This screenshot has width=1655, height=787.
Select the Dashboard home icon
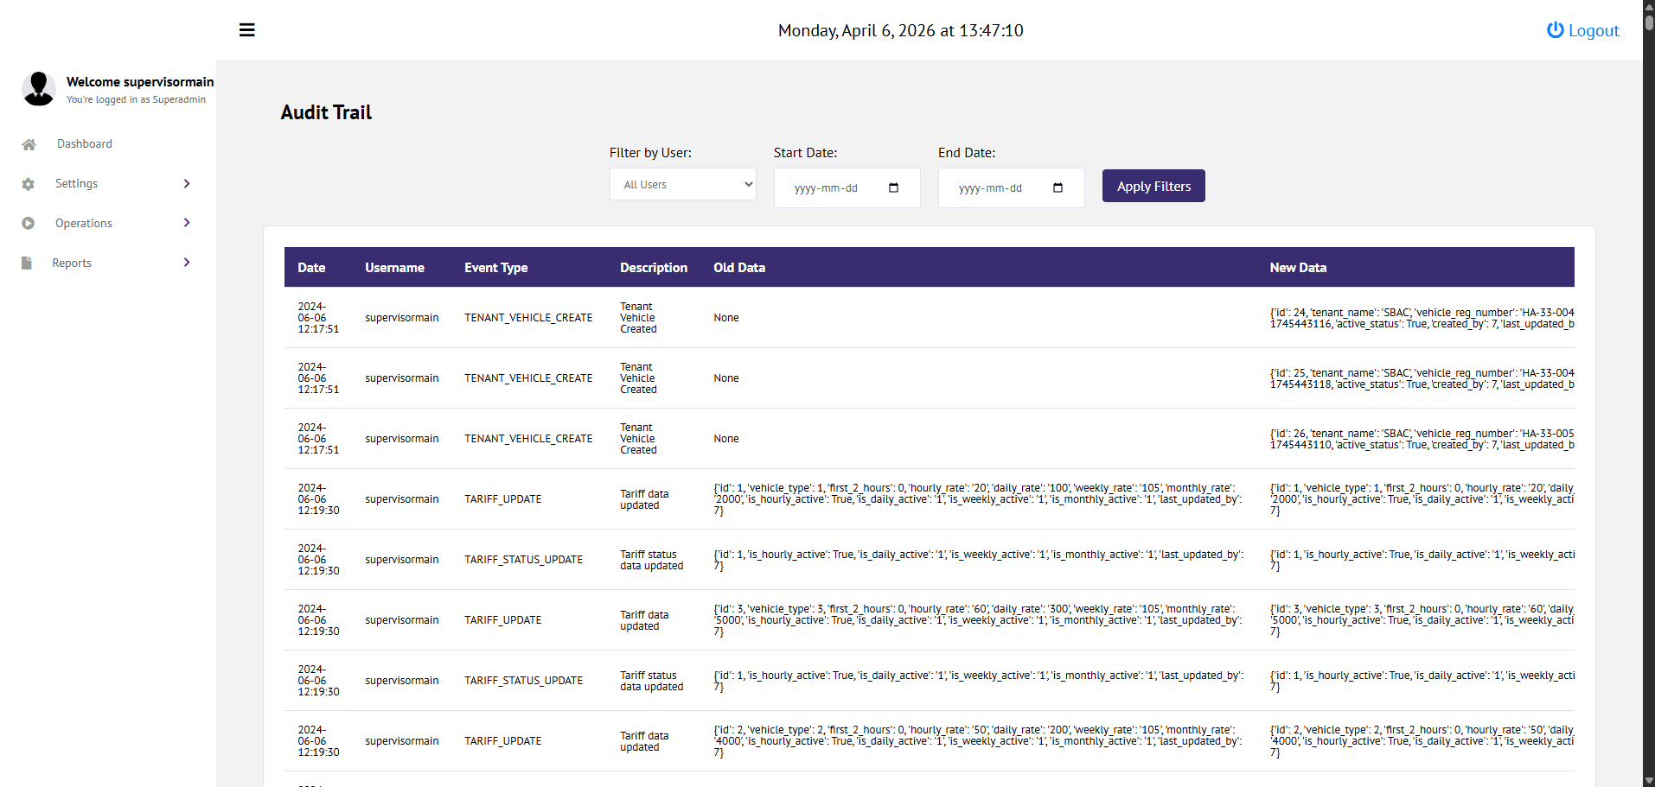(29, 143)
